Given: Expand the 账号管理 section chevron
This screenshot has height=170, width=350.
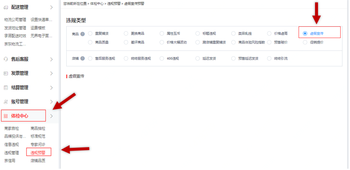Looking at the screenshot, I should click(x=51, y=102).
